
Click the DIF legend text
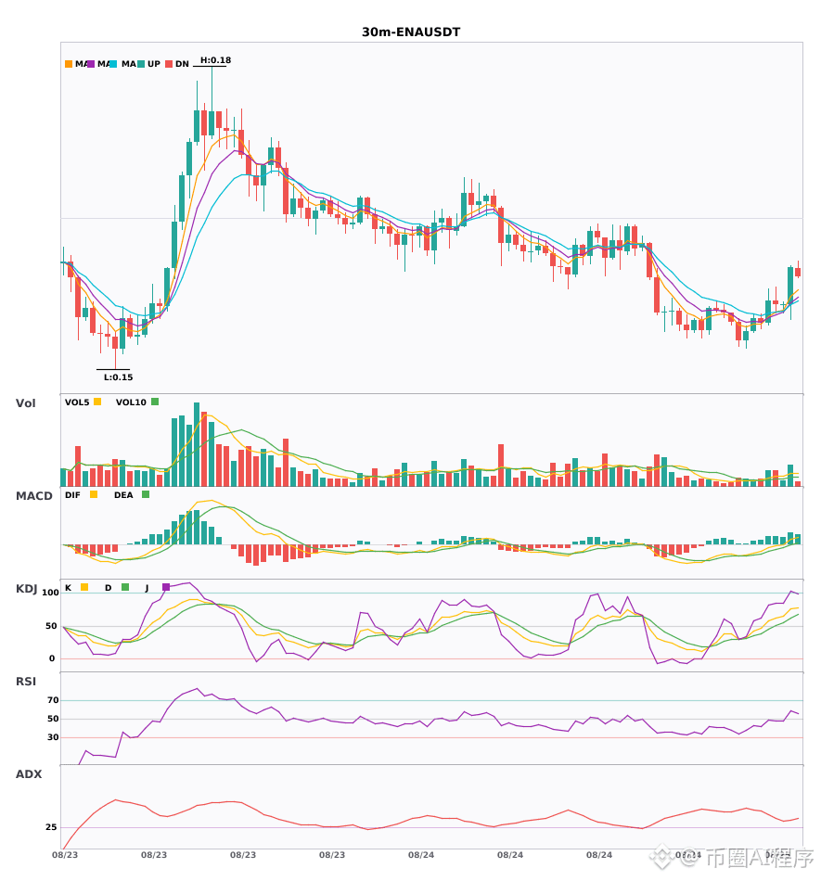[x=72, y=495]
